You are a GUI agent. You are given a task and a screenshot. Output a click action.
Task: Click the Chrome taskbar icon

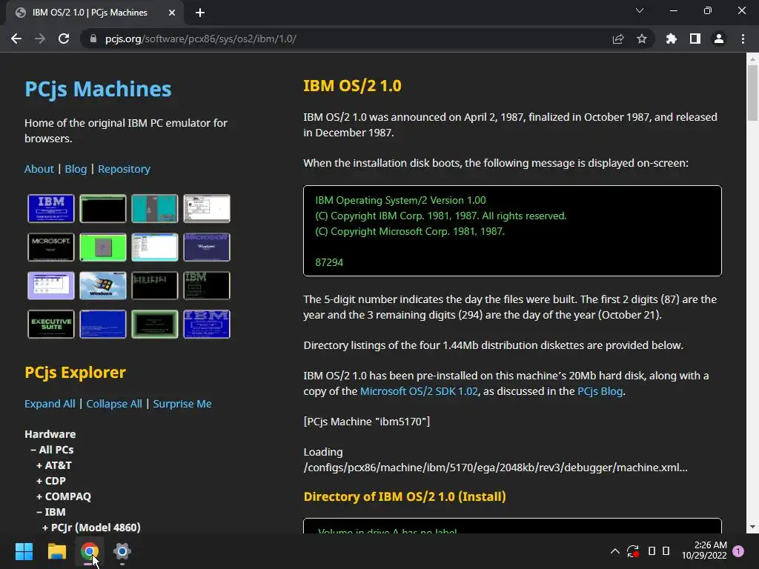[x=90, y=551]
